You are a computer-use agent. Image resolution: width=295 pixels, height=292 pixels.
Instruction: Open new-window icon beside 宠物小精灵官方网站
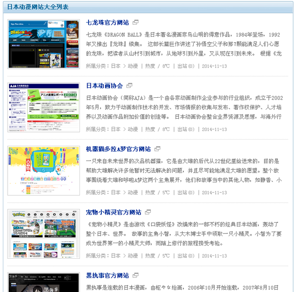point(148,212)
